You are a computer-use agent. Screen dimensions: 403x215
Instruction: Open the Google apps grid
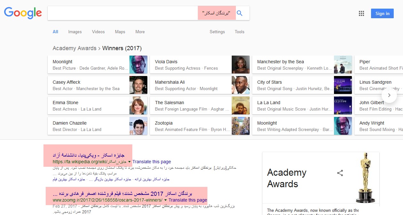click(361, 13)
